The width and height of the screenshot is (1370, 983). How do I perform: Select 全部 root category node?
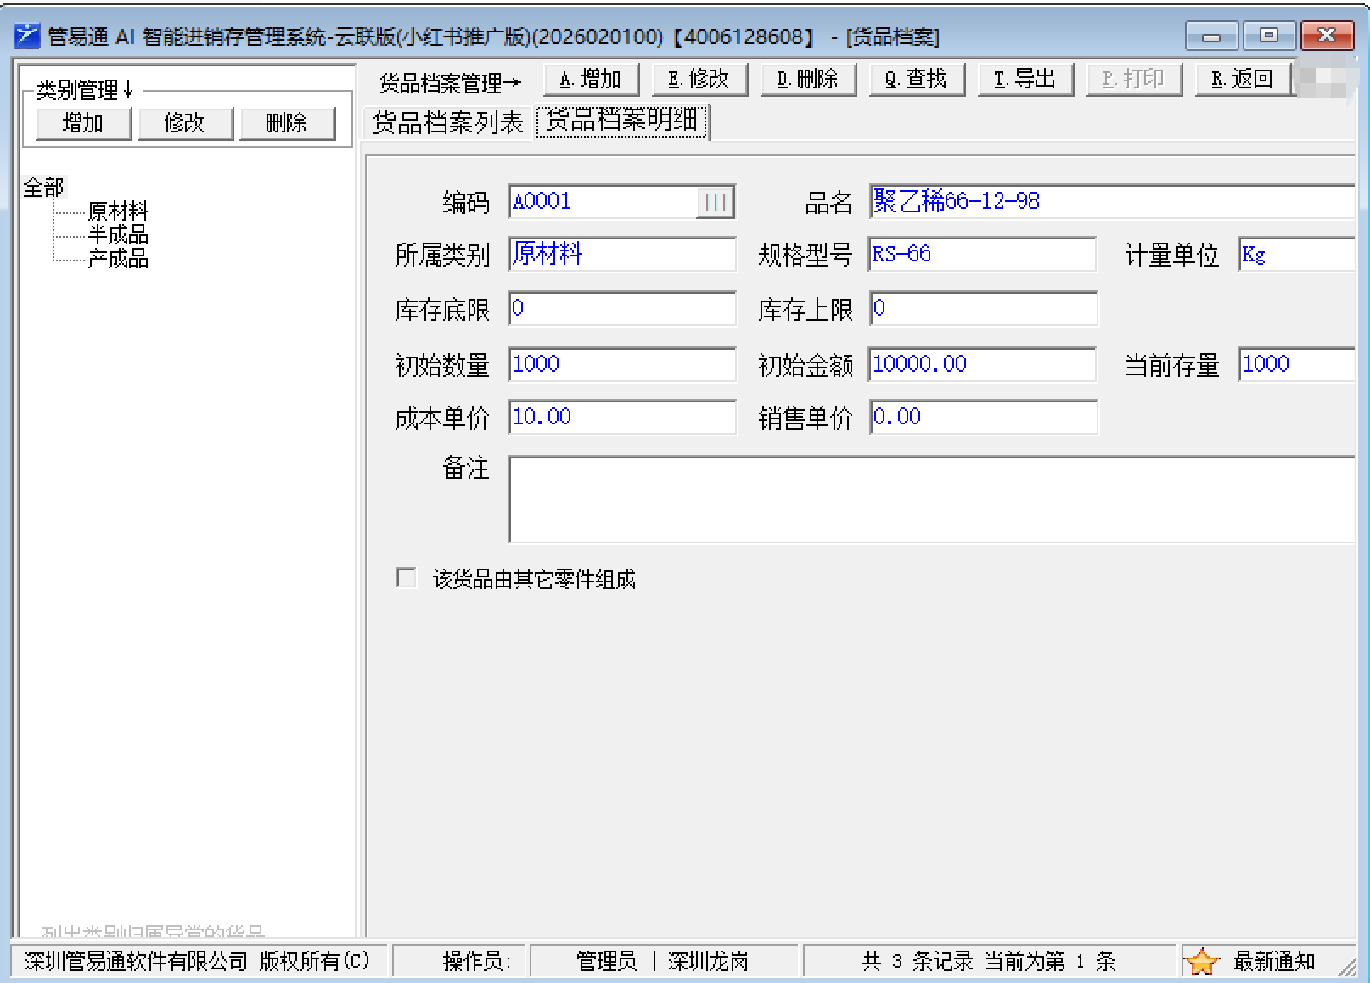pyautogui.click(x=43, y=187)
